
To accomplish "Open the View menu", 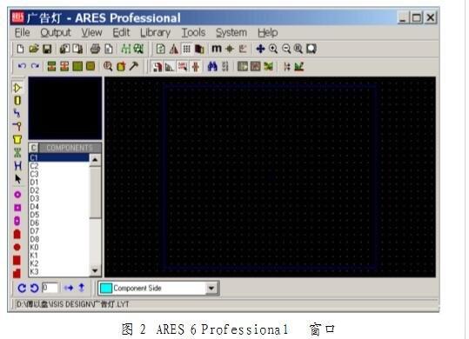I will (92, 32).
